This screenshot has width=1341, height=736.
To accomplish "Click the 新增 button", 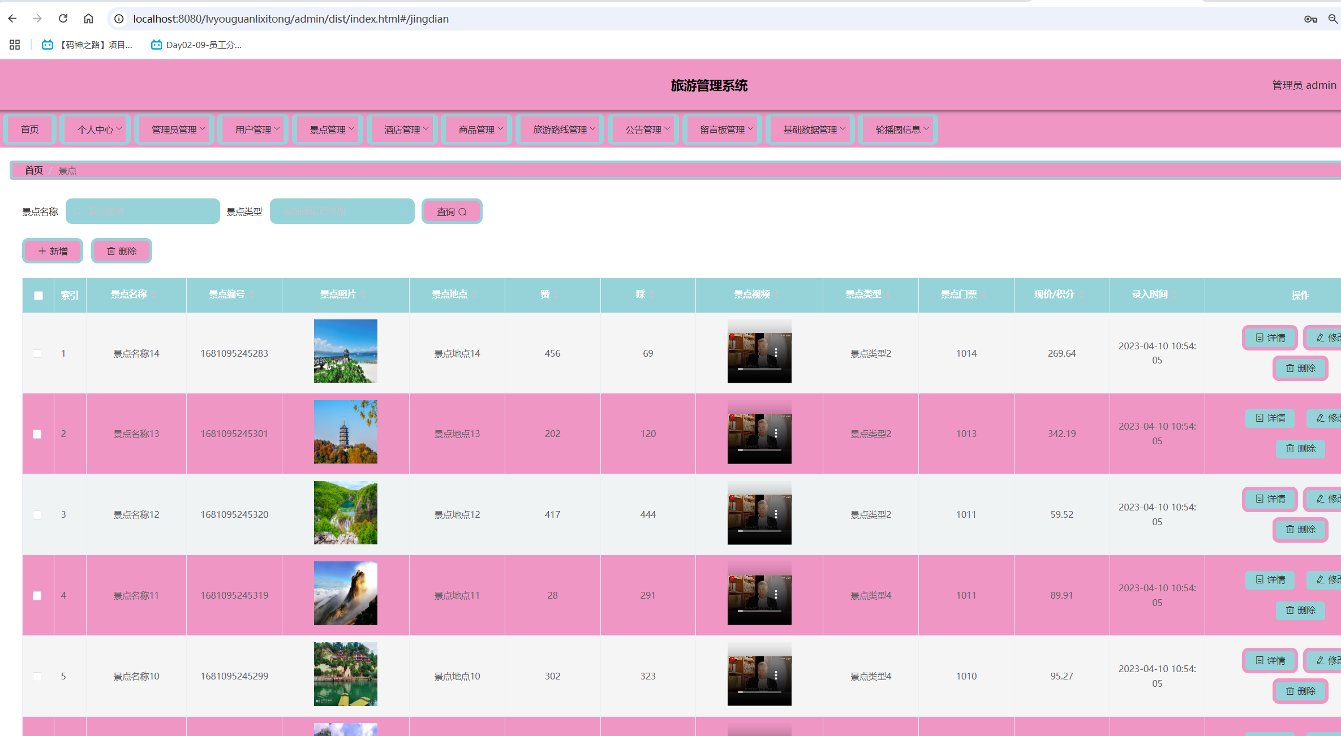I will (53, 251).
